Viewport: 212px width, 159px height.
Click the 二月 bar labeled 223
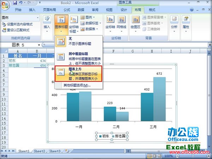[x=110, y=114]
